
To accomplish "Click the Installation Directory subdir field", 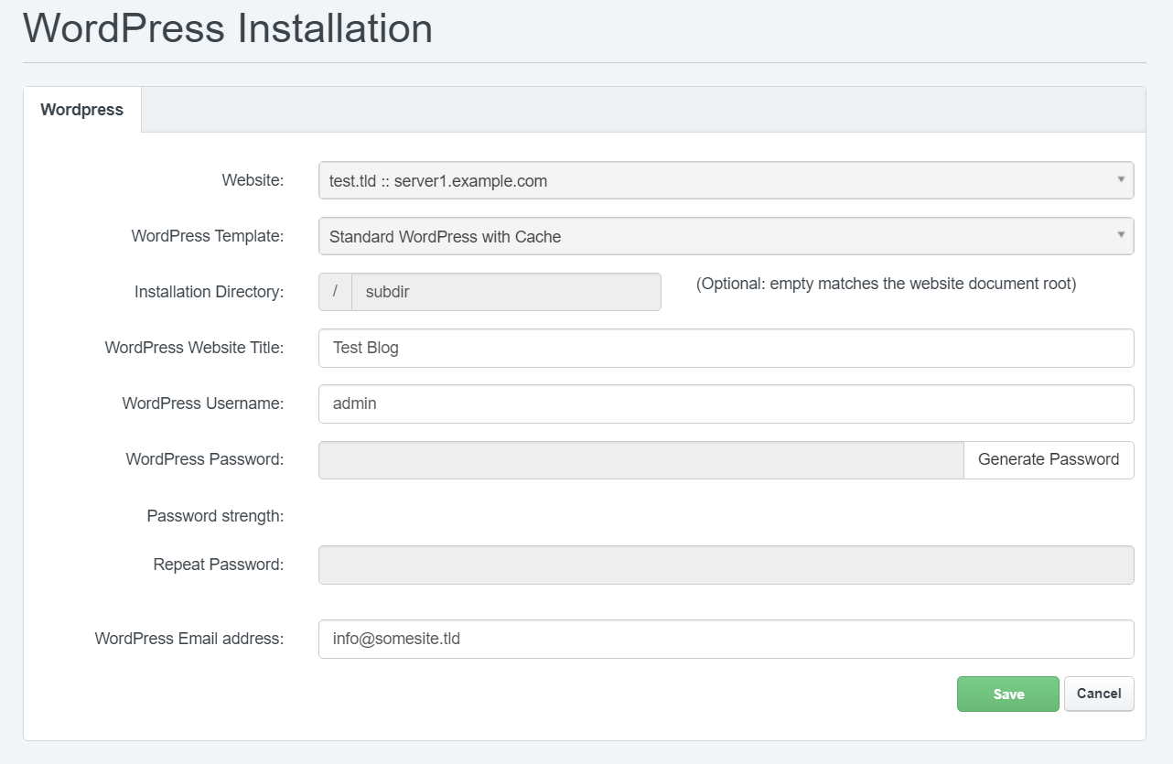I will pyautogui.click(x=506, y=292).
